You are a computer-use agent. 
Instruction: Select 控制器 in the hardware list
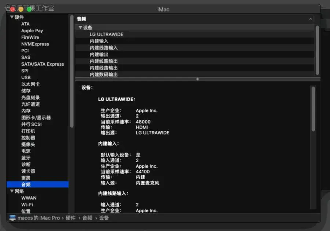tap(28, 138)
